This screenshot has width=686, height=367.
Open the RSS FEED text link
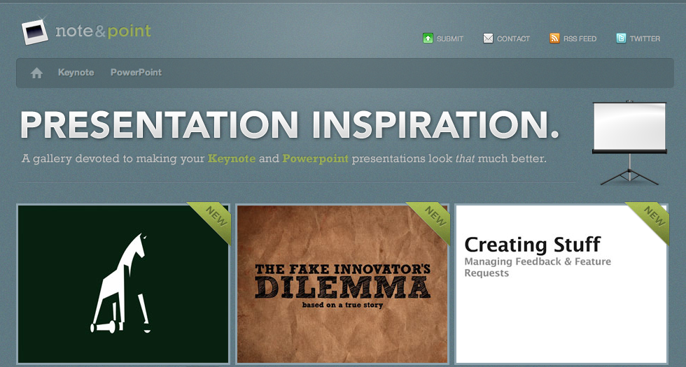[580, 39]
